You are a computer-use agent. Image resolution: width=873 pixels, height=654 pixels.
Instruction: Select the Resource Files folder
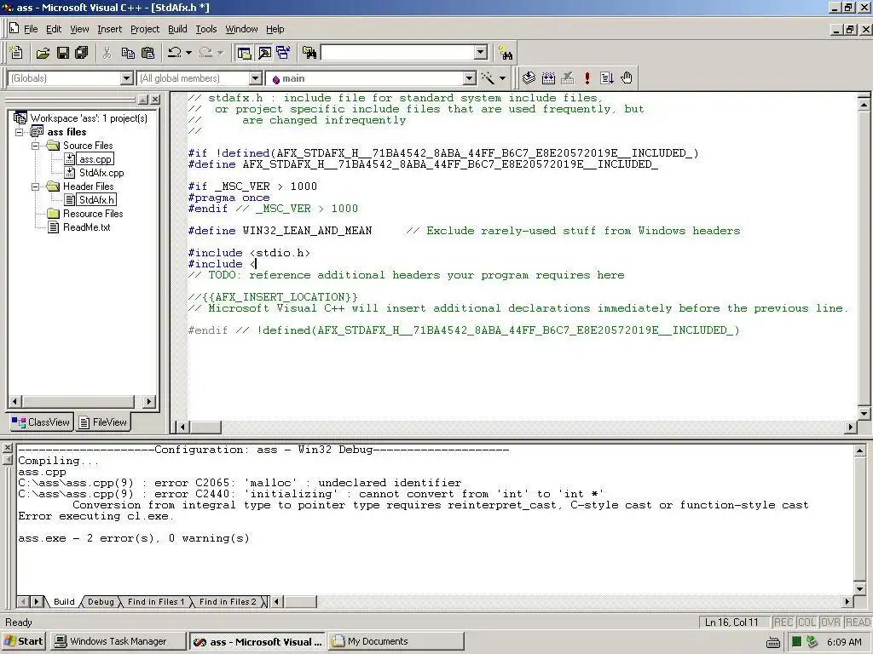[92, 214]
